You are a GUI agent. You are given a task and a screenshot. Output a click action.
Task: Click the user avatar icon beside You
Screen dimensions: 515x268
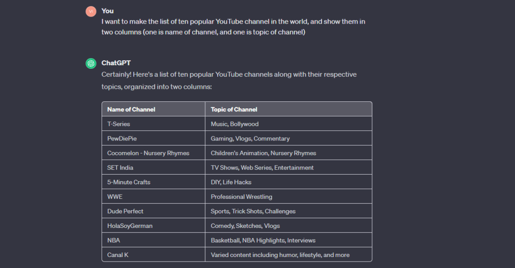(91, 12)
